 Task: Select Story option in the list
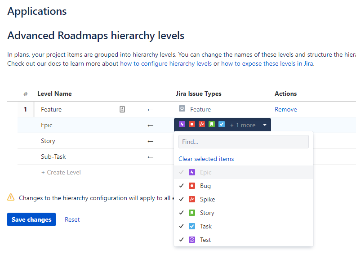[244, 213]
